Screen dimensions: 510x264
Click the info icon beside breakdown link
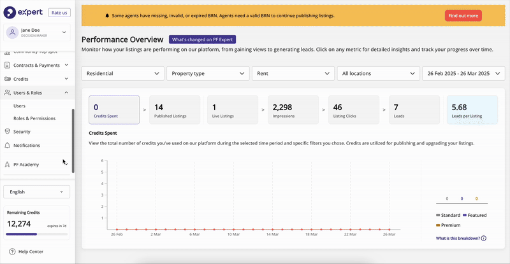coord(484,238)
